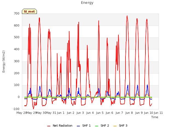The width and height of the screenshot is (175, 131).
Task: Click the 200 y-axis tick label
Action: [17, 73]
